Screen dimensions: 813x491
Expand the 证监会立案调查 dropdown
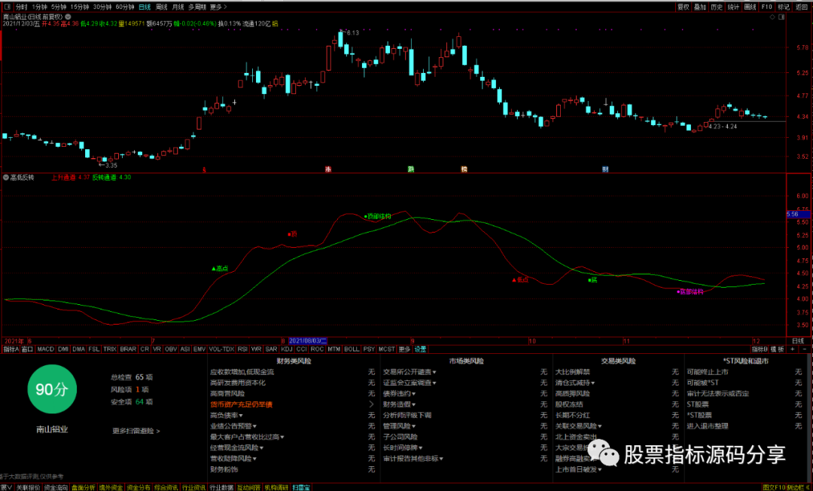[x=434, y=383]
